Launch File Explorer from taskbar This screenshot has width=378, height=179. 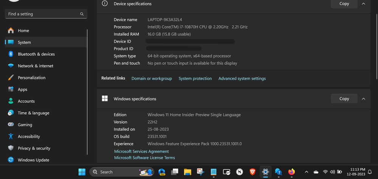(188, 172)
